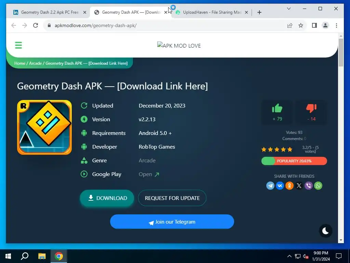Open the Chrome profile avatar

coord(325,25)
